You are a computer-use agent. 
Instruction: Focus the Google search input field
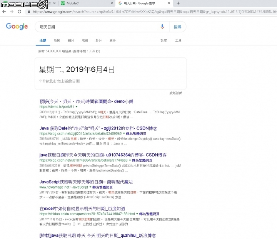click(99, 27)
